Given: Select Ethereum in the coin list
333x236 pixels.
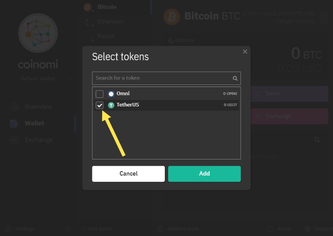Looking at the screenshot, I should pos(110,22).
